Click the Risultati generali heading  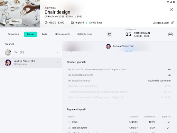click(x=76, y=62)
